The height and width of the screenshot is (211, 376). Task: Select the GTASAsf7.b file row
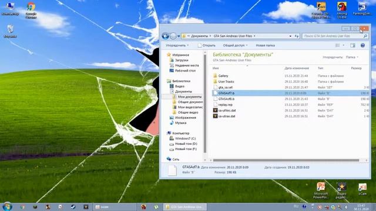click(291, 93)
